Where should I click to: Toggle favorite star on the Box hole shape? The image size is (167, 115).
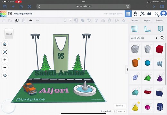click(x=139, y=45)
